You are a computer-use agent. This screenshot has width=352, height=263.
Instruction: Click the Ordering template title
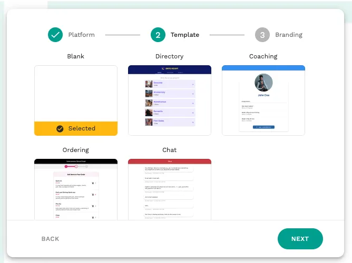point(76,150)
